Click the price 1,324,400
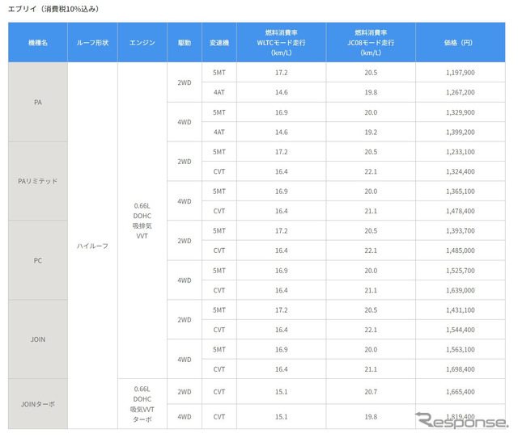This screenshot has height=438, width=518. pyautogui.click(x=461, y=171)
